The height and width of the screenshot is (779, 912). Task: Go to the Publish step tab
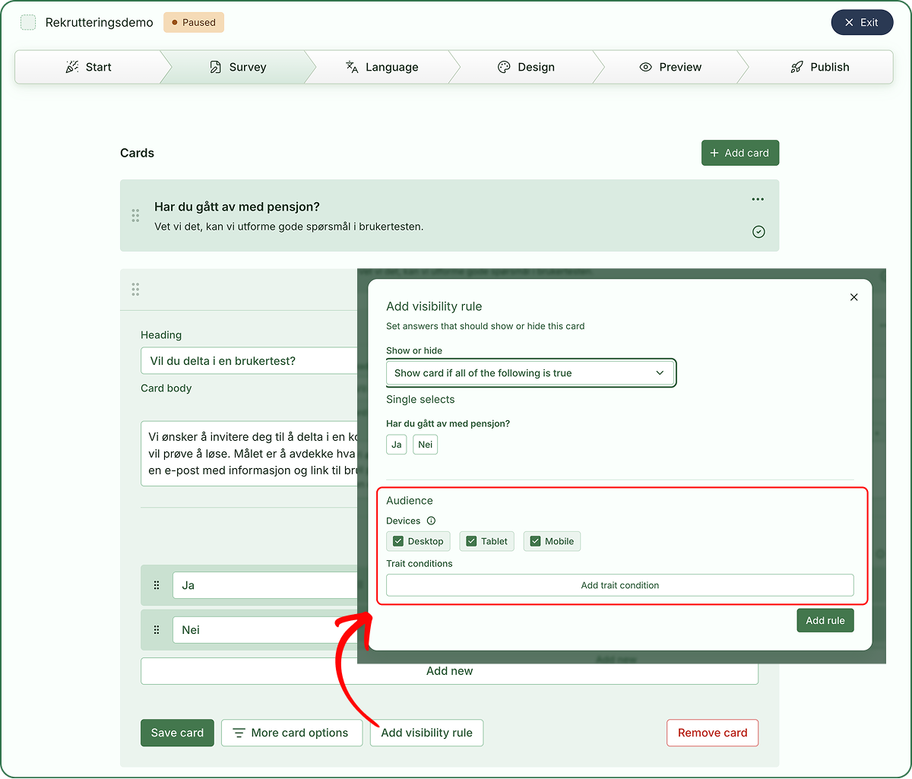(x=819, y=67)
